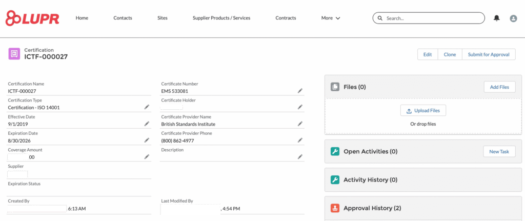This screenshot has width=525, height=221.
Task: Navigate to the Contracts tab
Action: (286, 18)
